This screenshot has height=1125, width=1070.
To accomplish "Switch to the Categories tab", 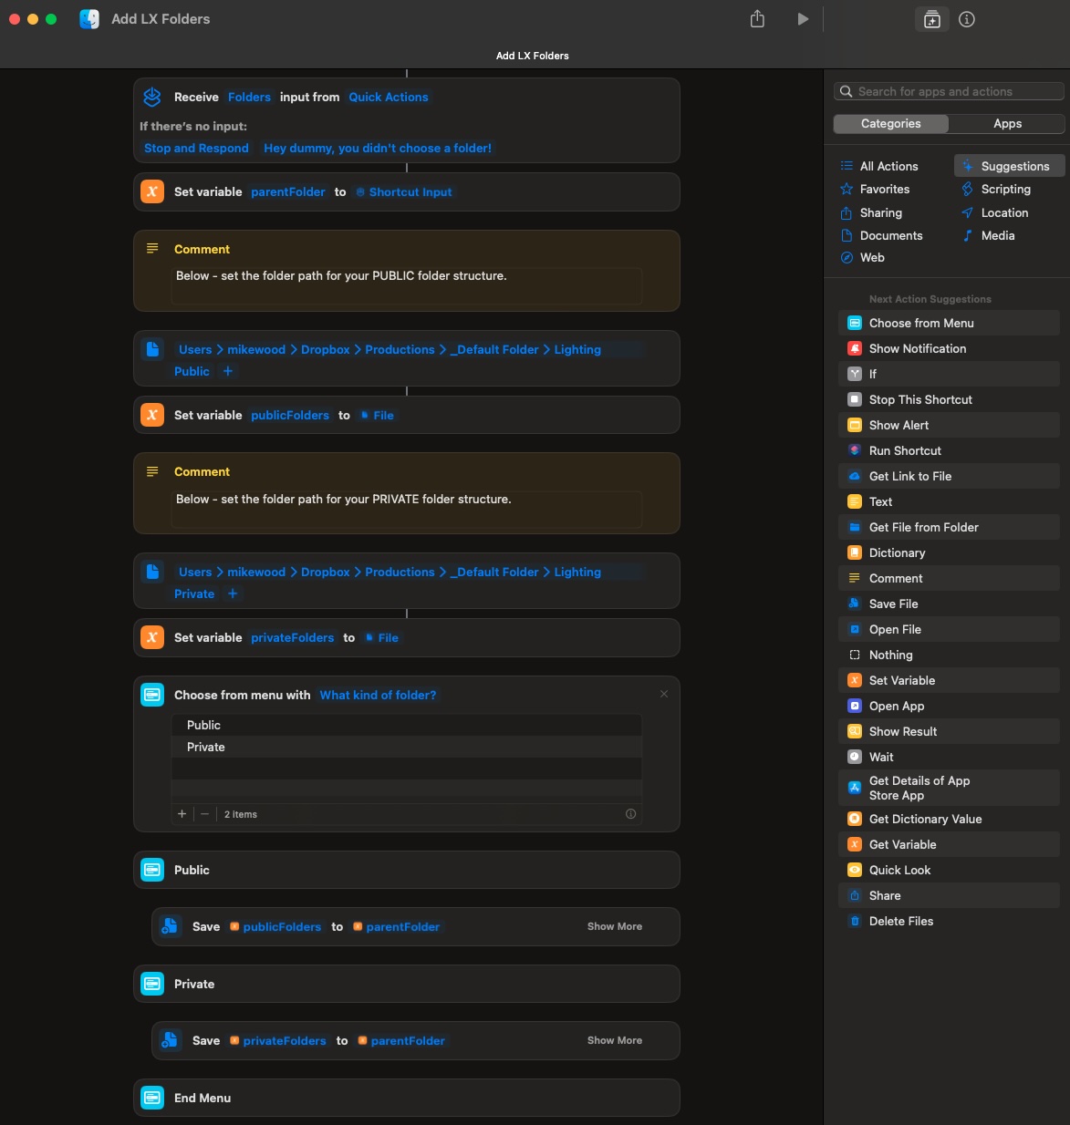I will coord(891,124).
